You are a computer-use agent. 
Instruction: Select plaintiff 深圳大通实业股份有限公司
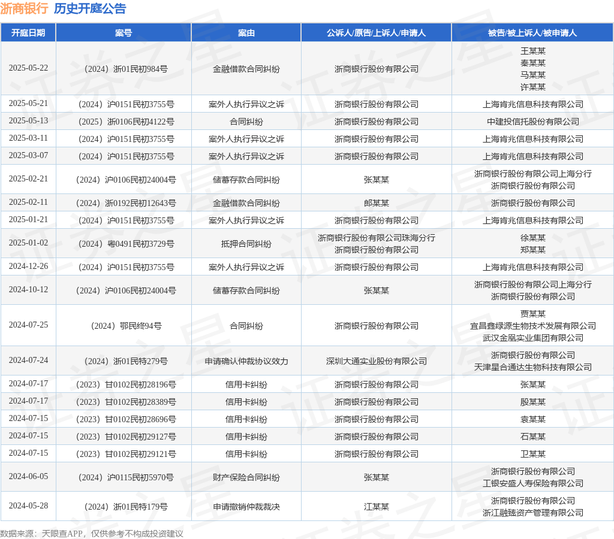[x=377, y=361]
